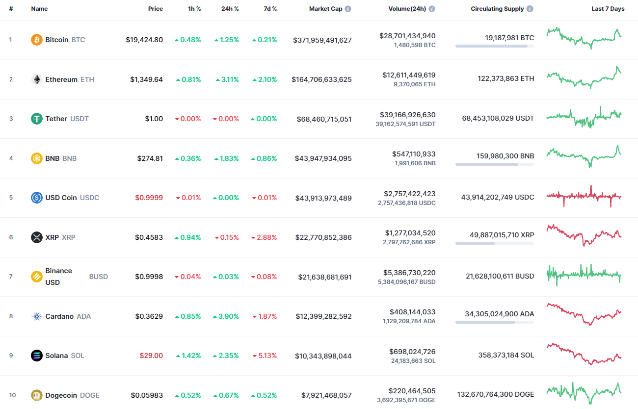Click Ethereum's 7-day sparkline chart
This screenshot has width=638, height=409.
pos(583,78)
